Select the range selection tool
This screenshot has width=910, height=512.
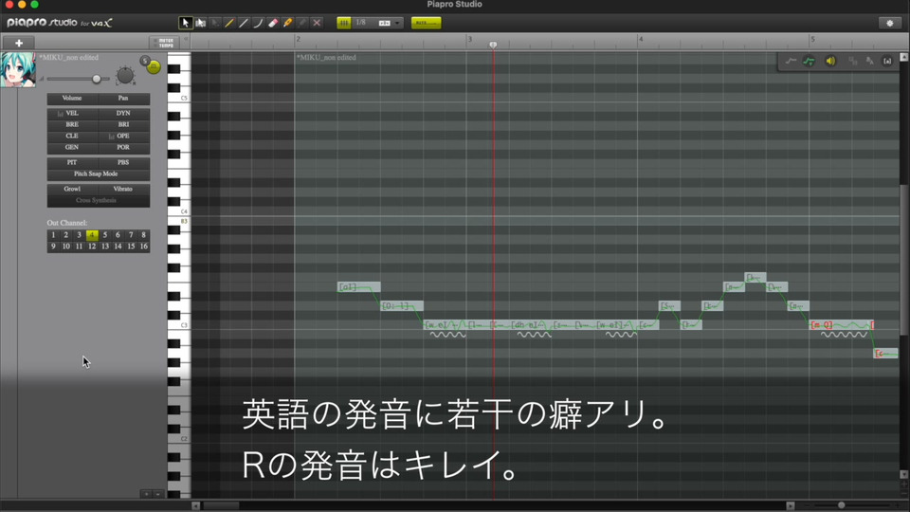pyautogui.click(x=200, y=23)
